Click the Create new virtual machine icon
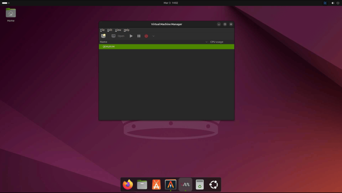This screenshot has width=342, height=193. (103, 36)
